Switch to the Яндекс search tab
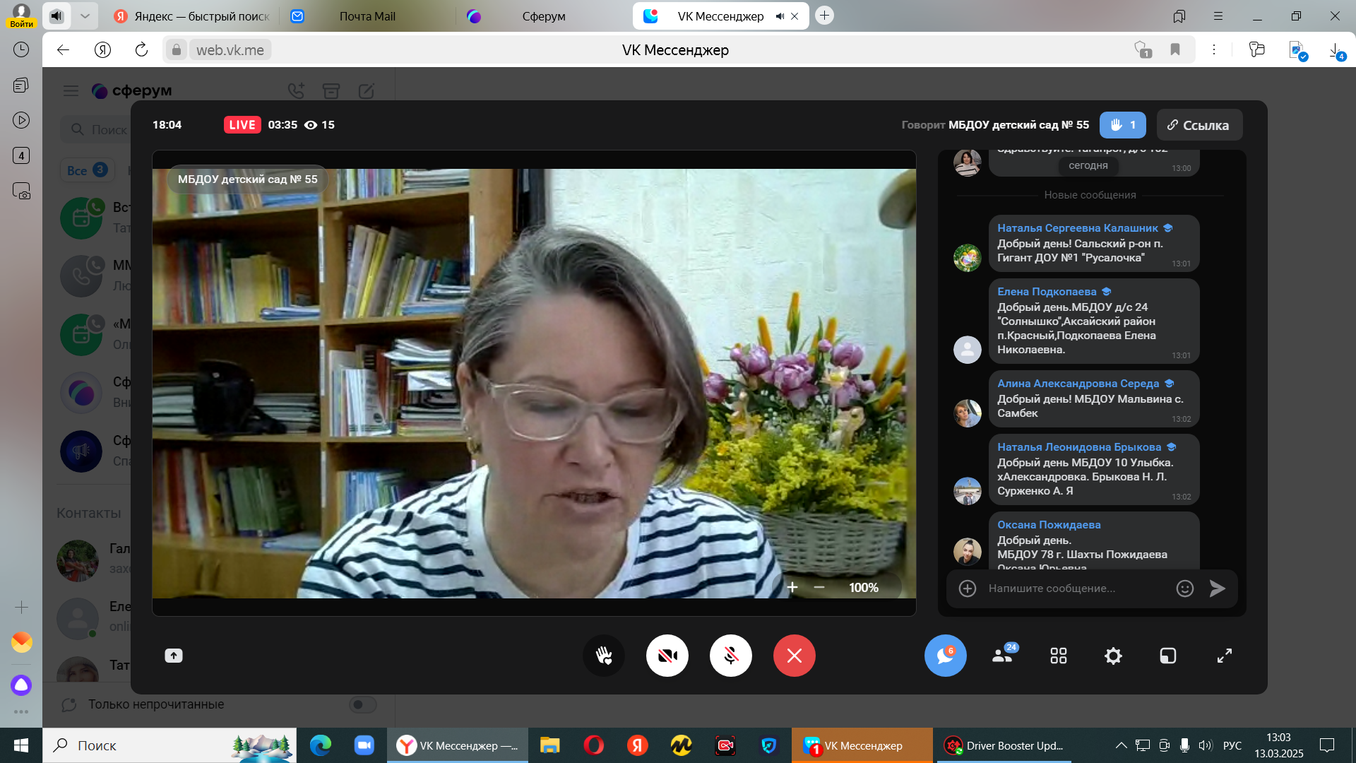 coord(192,16)
